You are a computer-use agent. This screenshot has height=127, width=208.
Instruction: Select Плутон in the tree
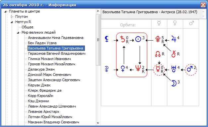tap(22, 16)
